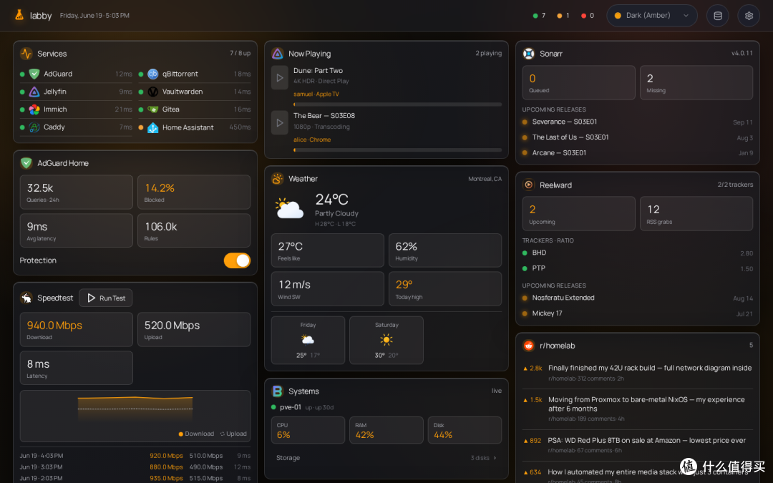The width and height of the screenshot is (773, 483).
Task: Click the Systems Beszel icon
Action: tap(278, 391)
